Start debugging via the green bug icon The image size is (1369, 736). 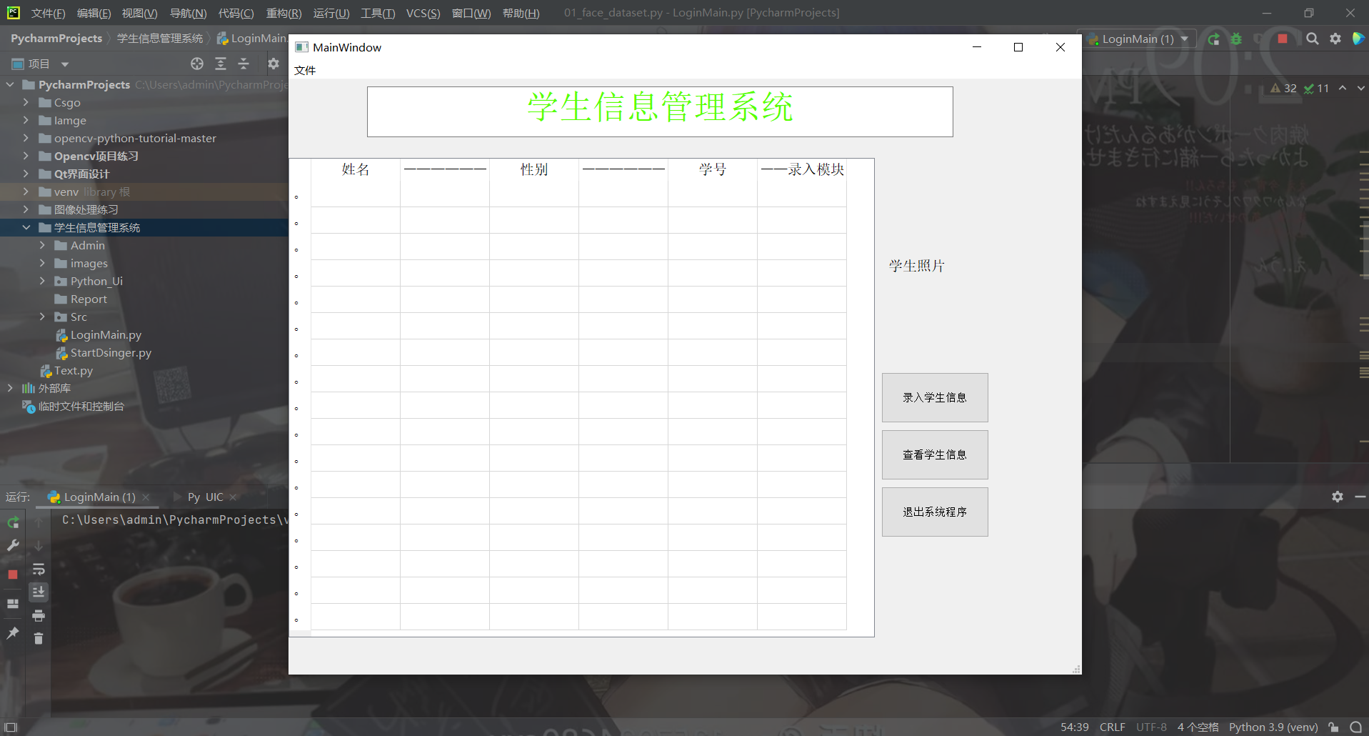tap(1236, 39)
